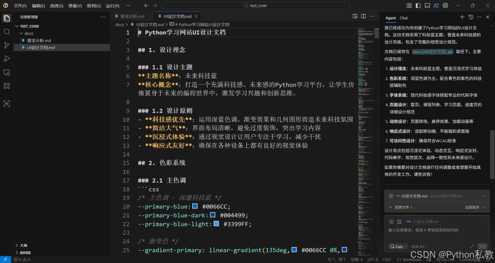This screenshot has width=495, height=263.
Task: Show chat history in Agent panel
Action: pyautogui.click(x=471, y=18)
